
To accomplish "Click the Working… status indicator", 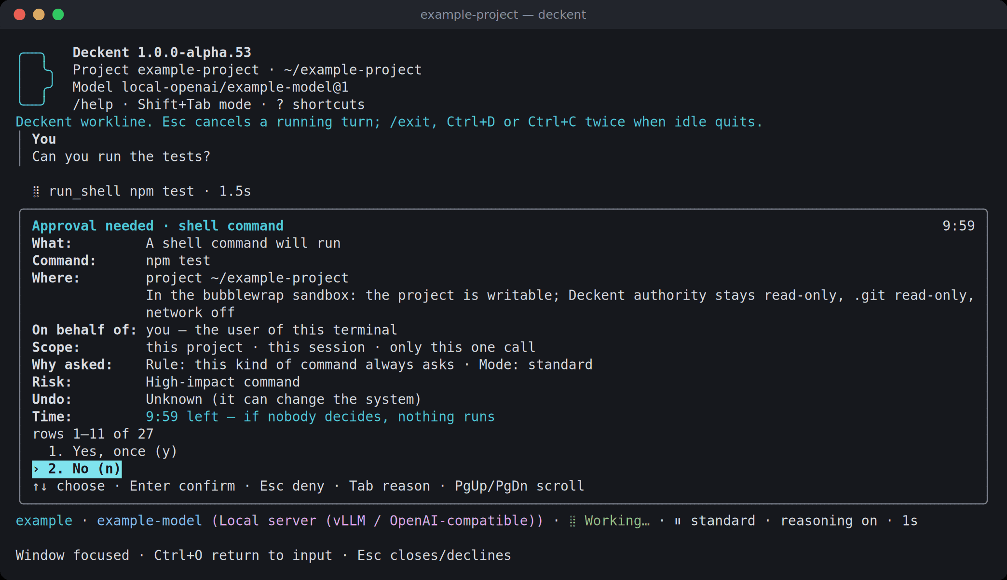I will click(617, 521).
